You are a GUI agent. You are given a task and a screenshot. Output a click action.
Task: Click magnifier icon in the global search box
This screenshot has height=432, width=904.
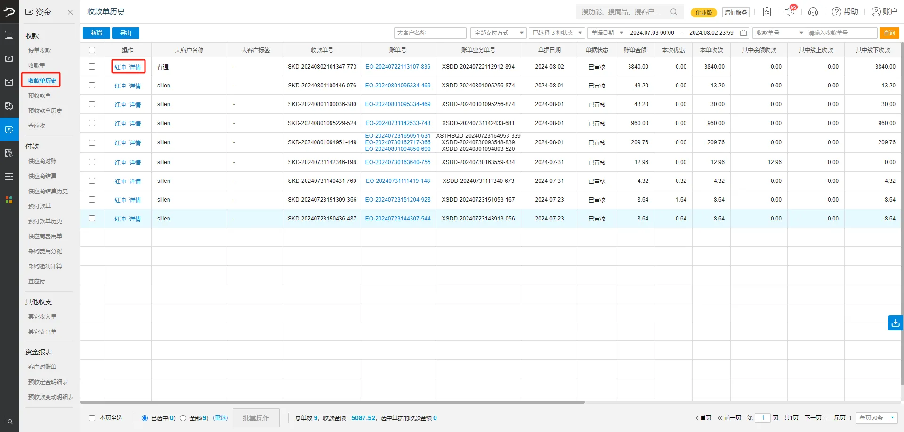pos(674,12)
